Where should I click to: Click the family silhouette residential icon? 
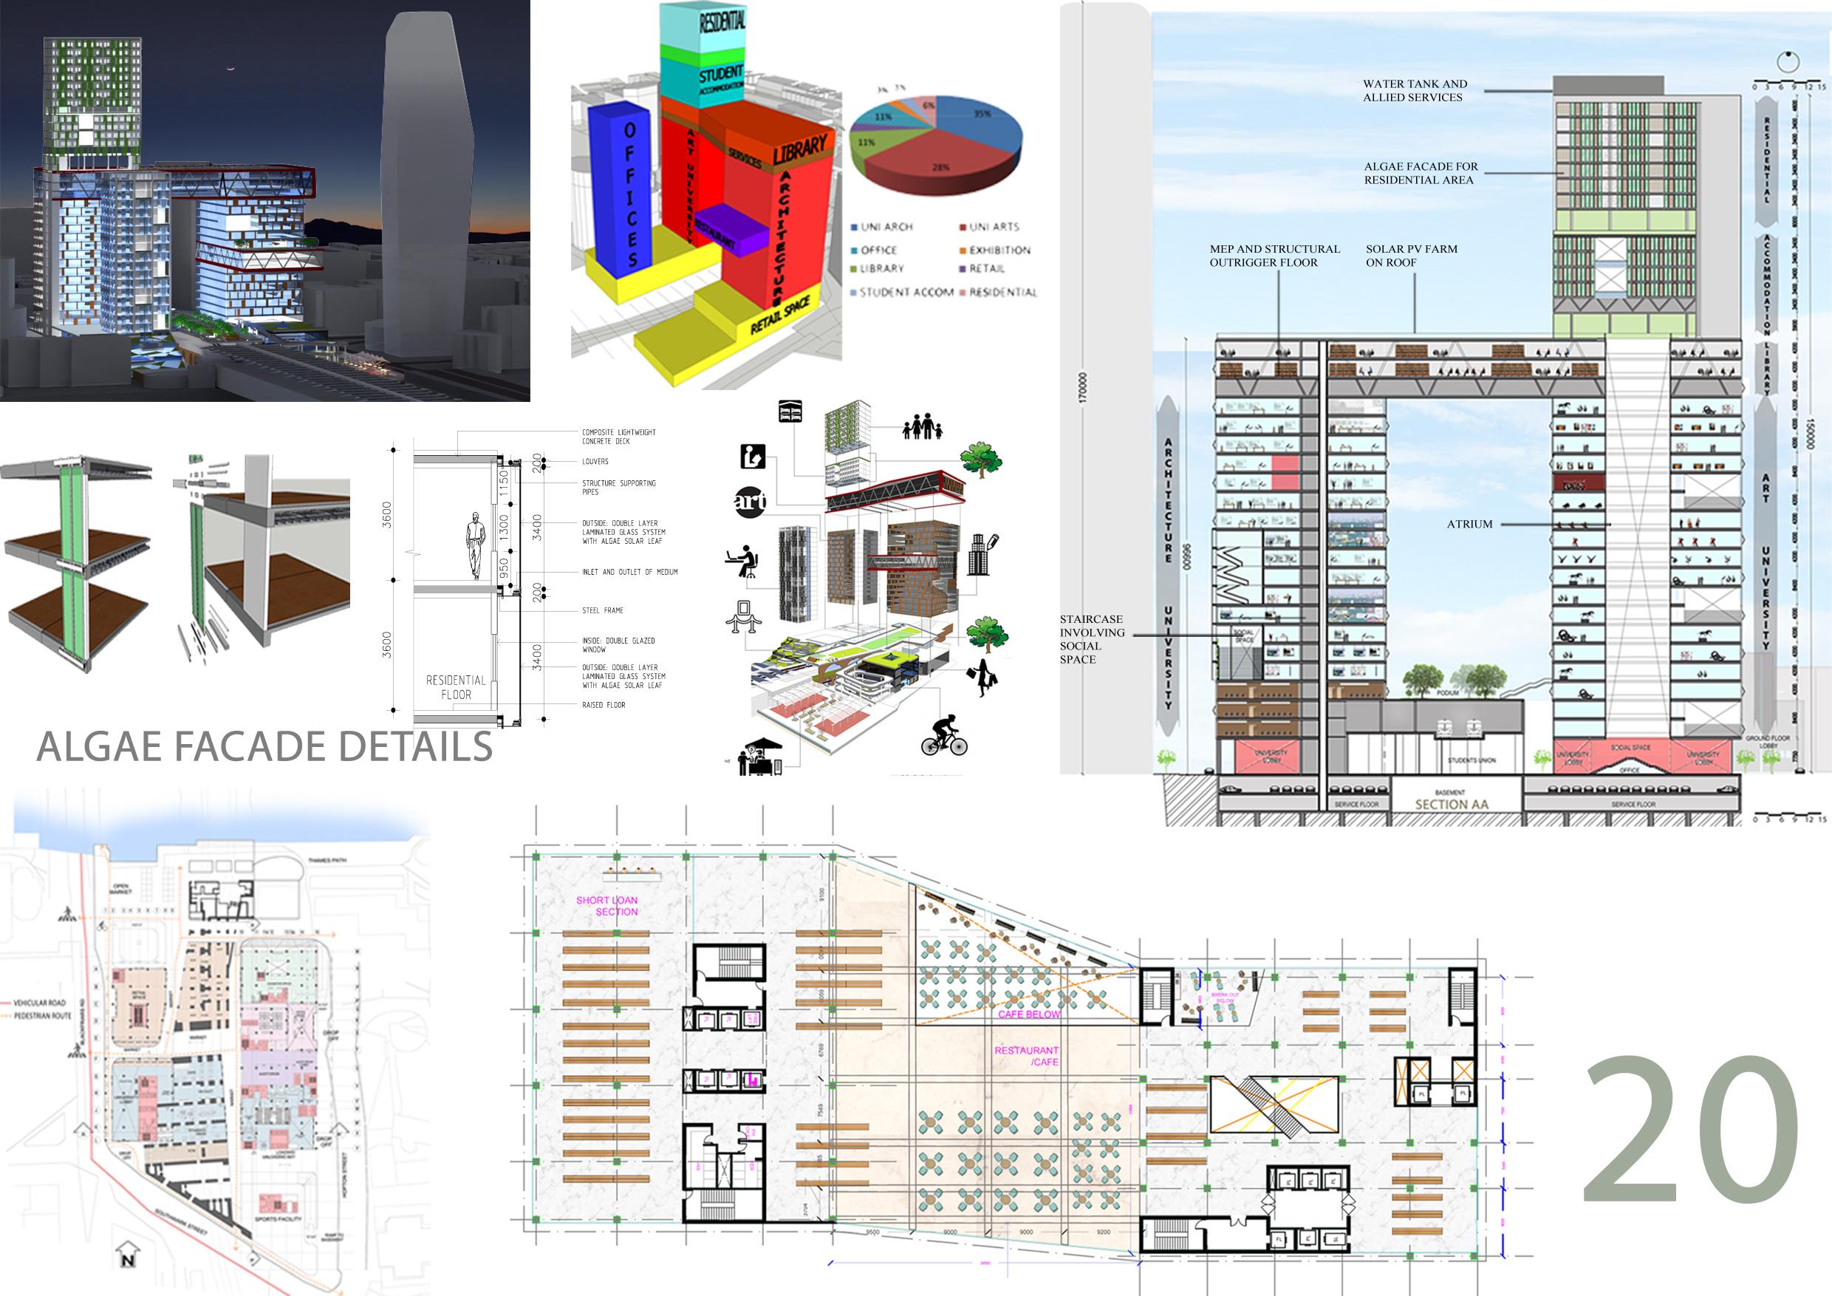pyautogui.click(x=923, y=427)
